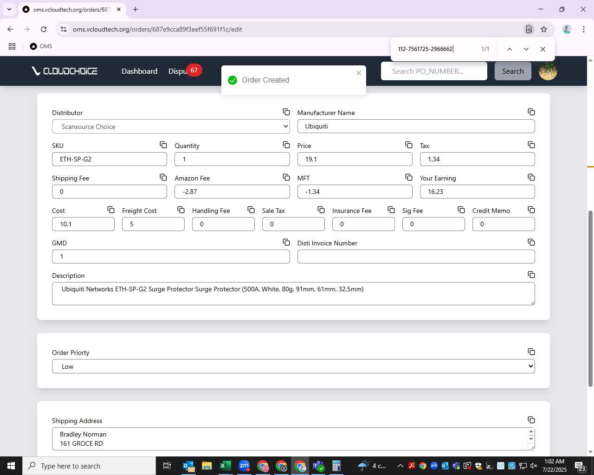Click the SKU input field
Viewport: 594px width, 475px height.
[110, 159]
